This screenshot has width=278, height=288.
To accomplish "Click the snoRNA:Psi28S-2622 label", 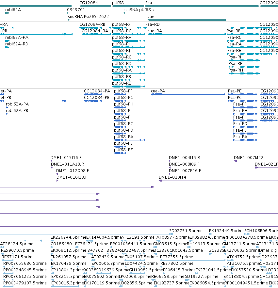I will (x=89, y=17).
